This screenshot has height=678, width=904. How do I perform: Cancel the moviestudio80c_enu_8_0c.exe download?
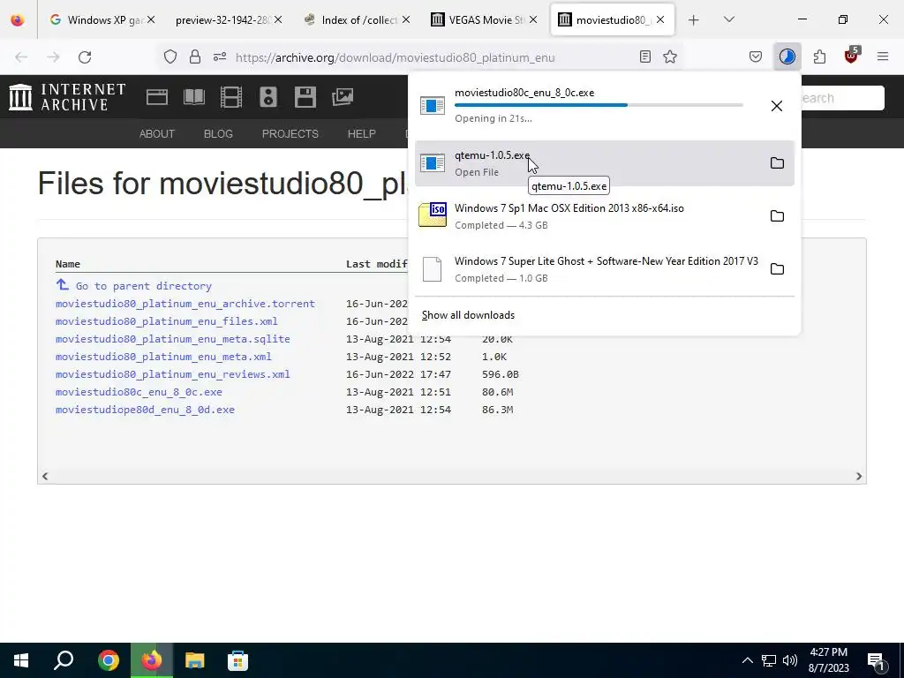[x=777, y=106]
